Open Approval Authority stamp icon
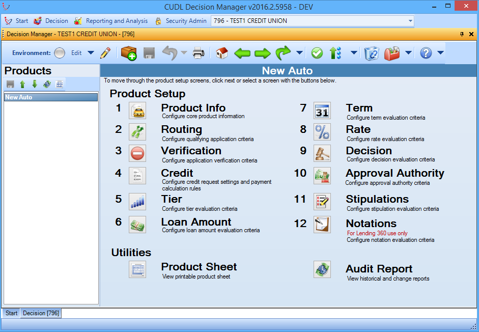 pos(322,176)
